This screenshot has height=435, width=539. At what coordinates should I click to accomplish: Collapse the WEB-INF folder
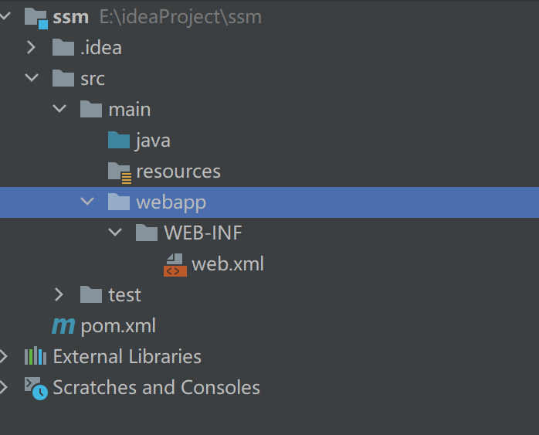tap(115, 233)
